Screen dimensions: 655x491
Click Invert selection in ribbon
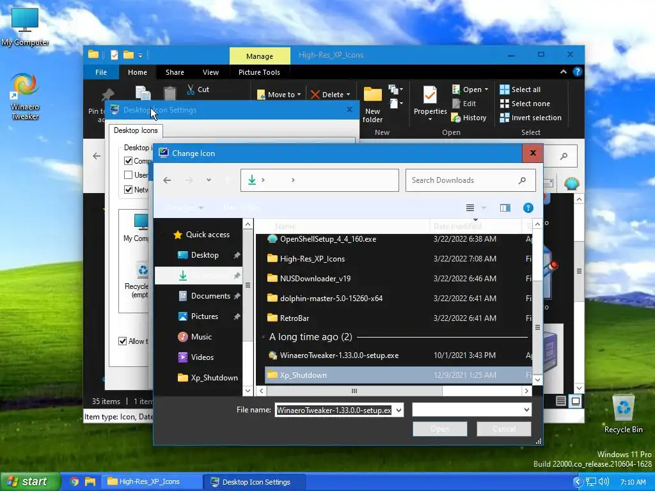530,118
